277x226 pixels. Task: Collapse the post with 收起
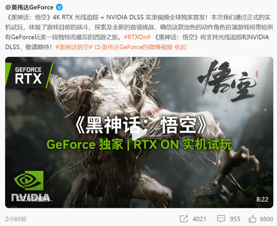point(180,47)
